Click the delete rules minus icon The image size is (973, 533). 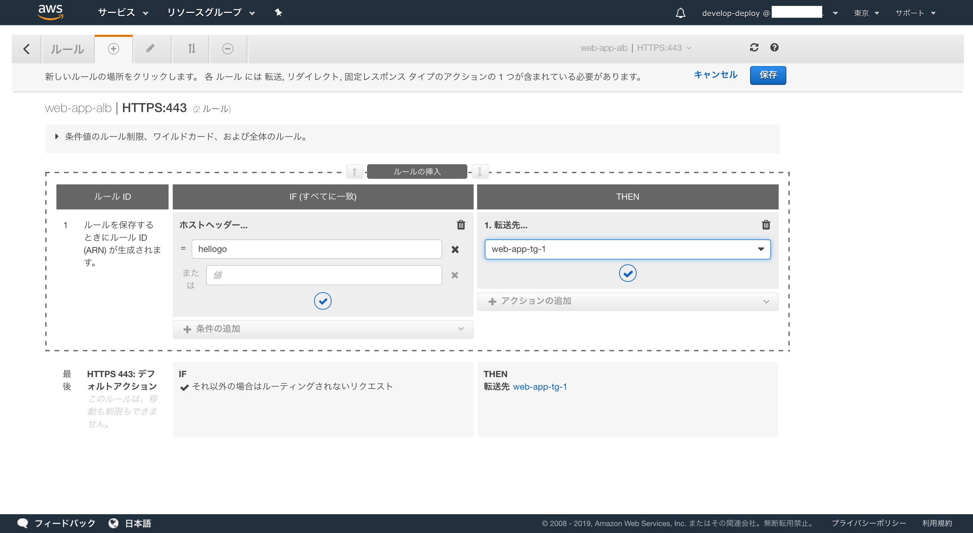pyautogui.click(x=227, y=49)
